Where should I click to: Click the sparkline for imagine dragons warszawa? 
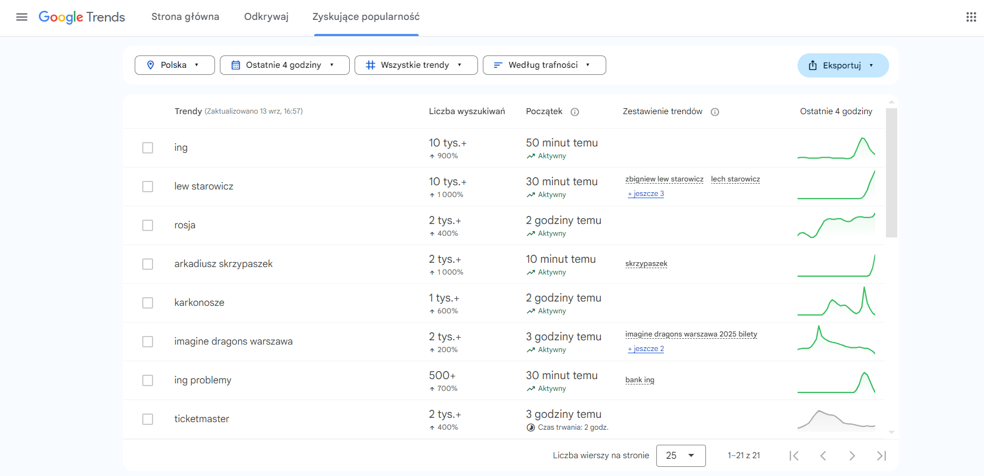tap(836, 340)
